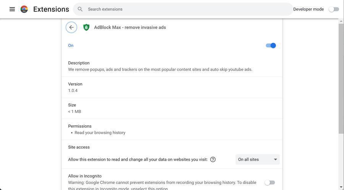Viewport: 344px width, 190px height.
Task: Click the 'On' status label
Action: click(x=71, y=45)
